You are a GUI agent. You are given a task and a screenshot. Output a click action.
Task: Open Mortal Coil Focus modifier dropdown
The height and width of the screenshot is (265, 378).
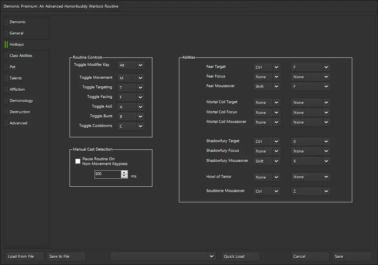point(267,113)
